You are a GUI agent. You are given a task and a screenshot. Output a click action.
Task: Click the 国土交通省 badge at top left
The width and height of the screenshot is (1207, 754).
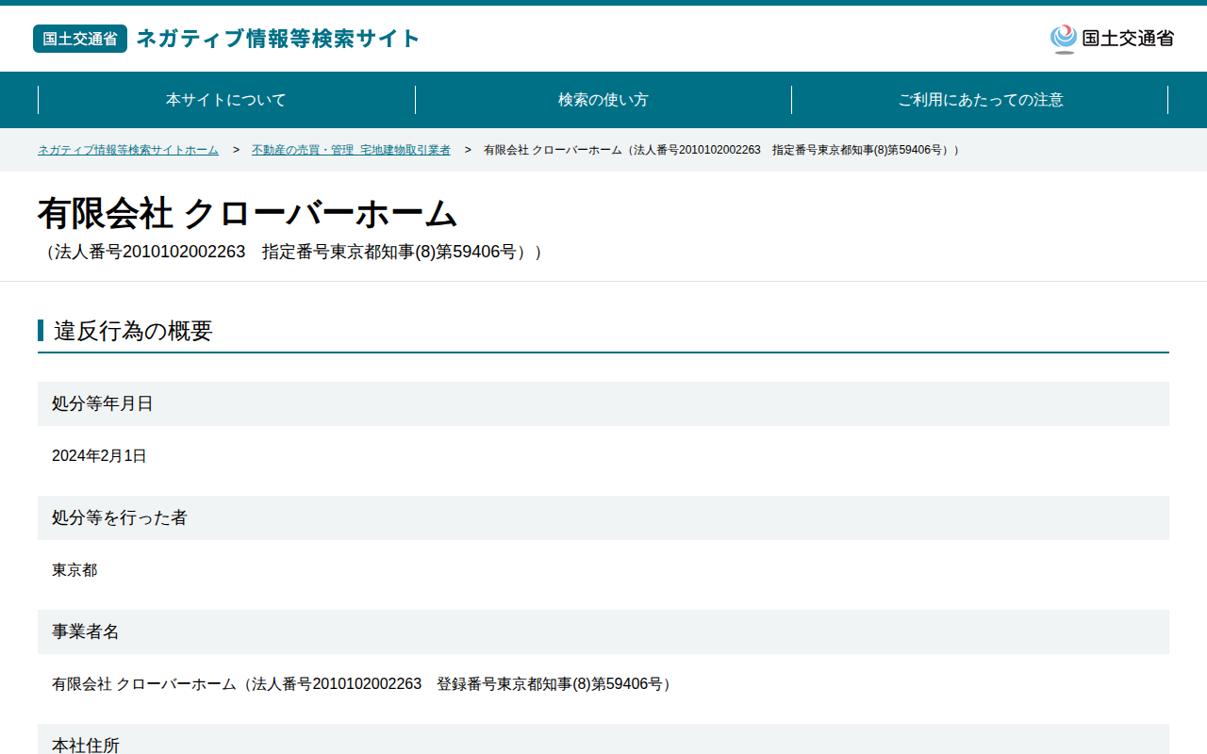pos(80,39)
